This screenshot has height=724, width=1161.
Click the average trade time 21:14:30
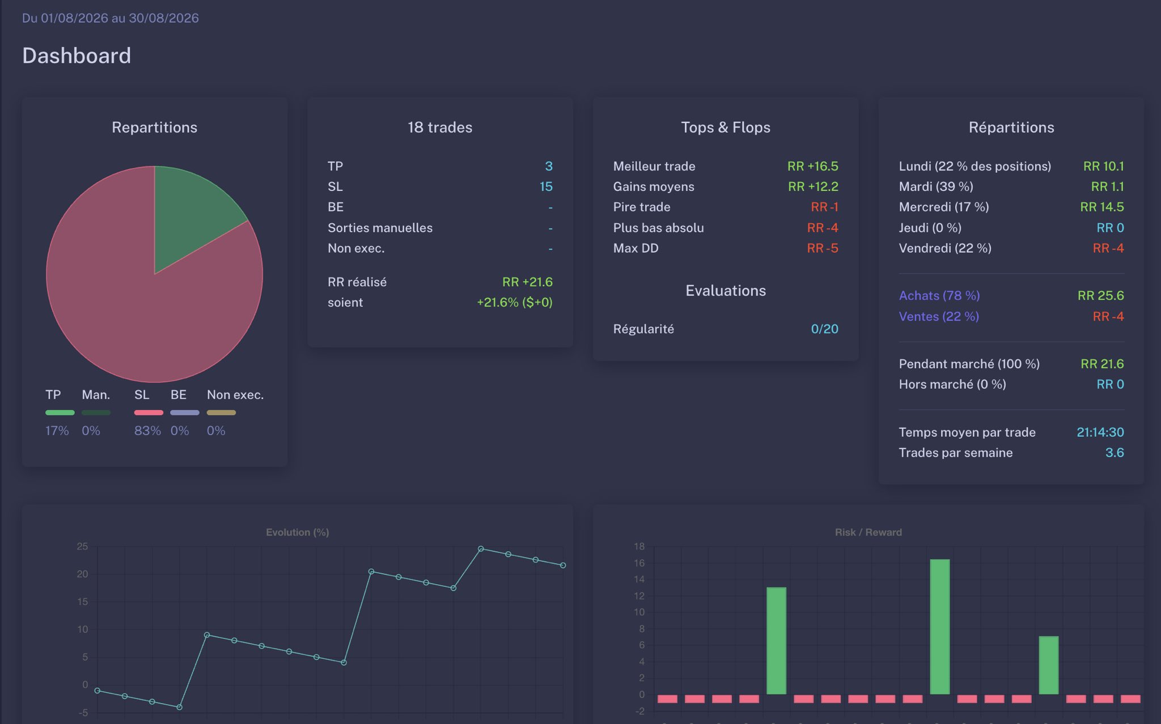(1100, 432)
